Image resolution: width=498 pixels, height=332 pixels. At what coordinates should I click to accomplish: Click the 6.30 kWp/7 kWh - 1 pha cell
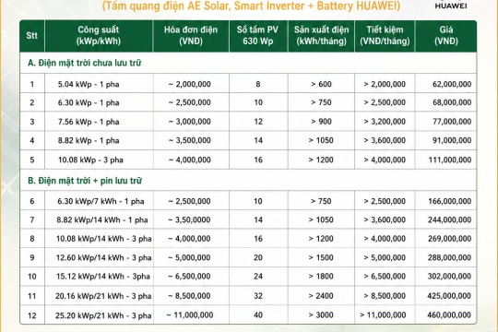[101, 201]
